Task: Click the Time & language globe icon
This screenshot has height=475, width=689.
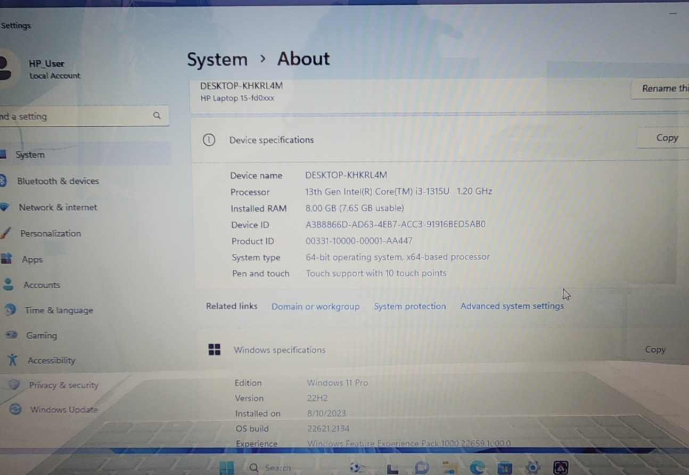Action: [10, 309]
